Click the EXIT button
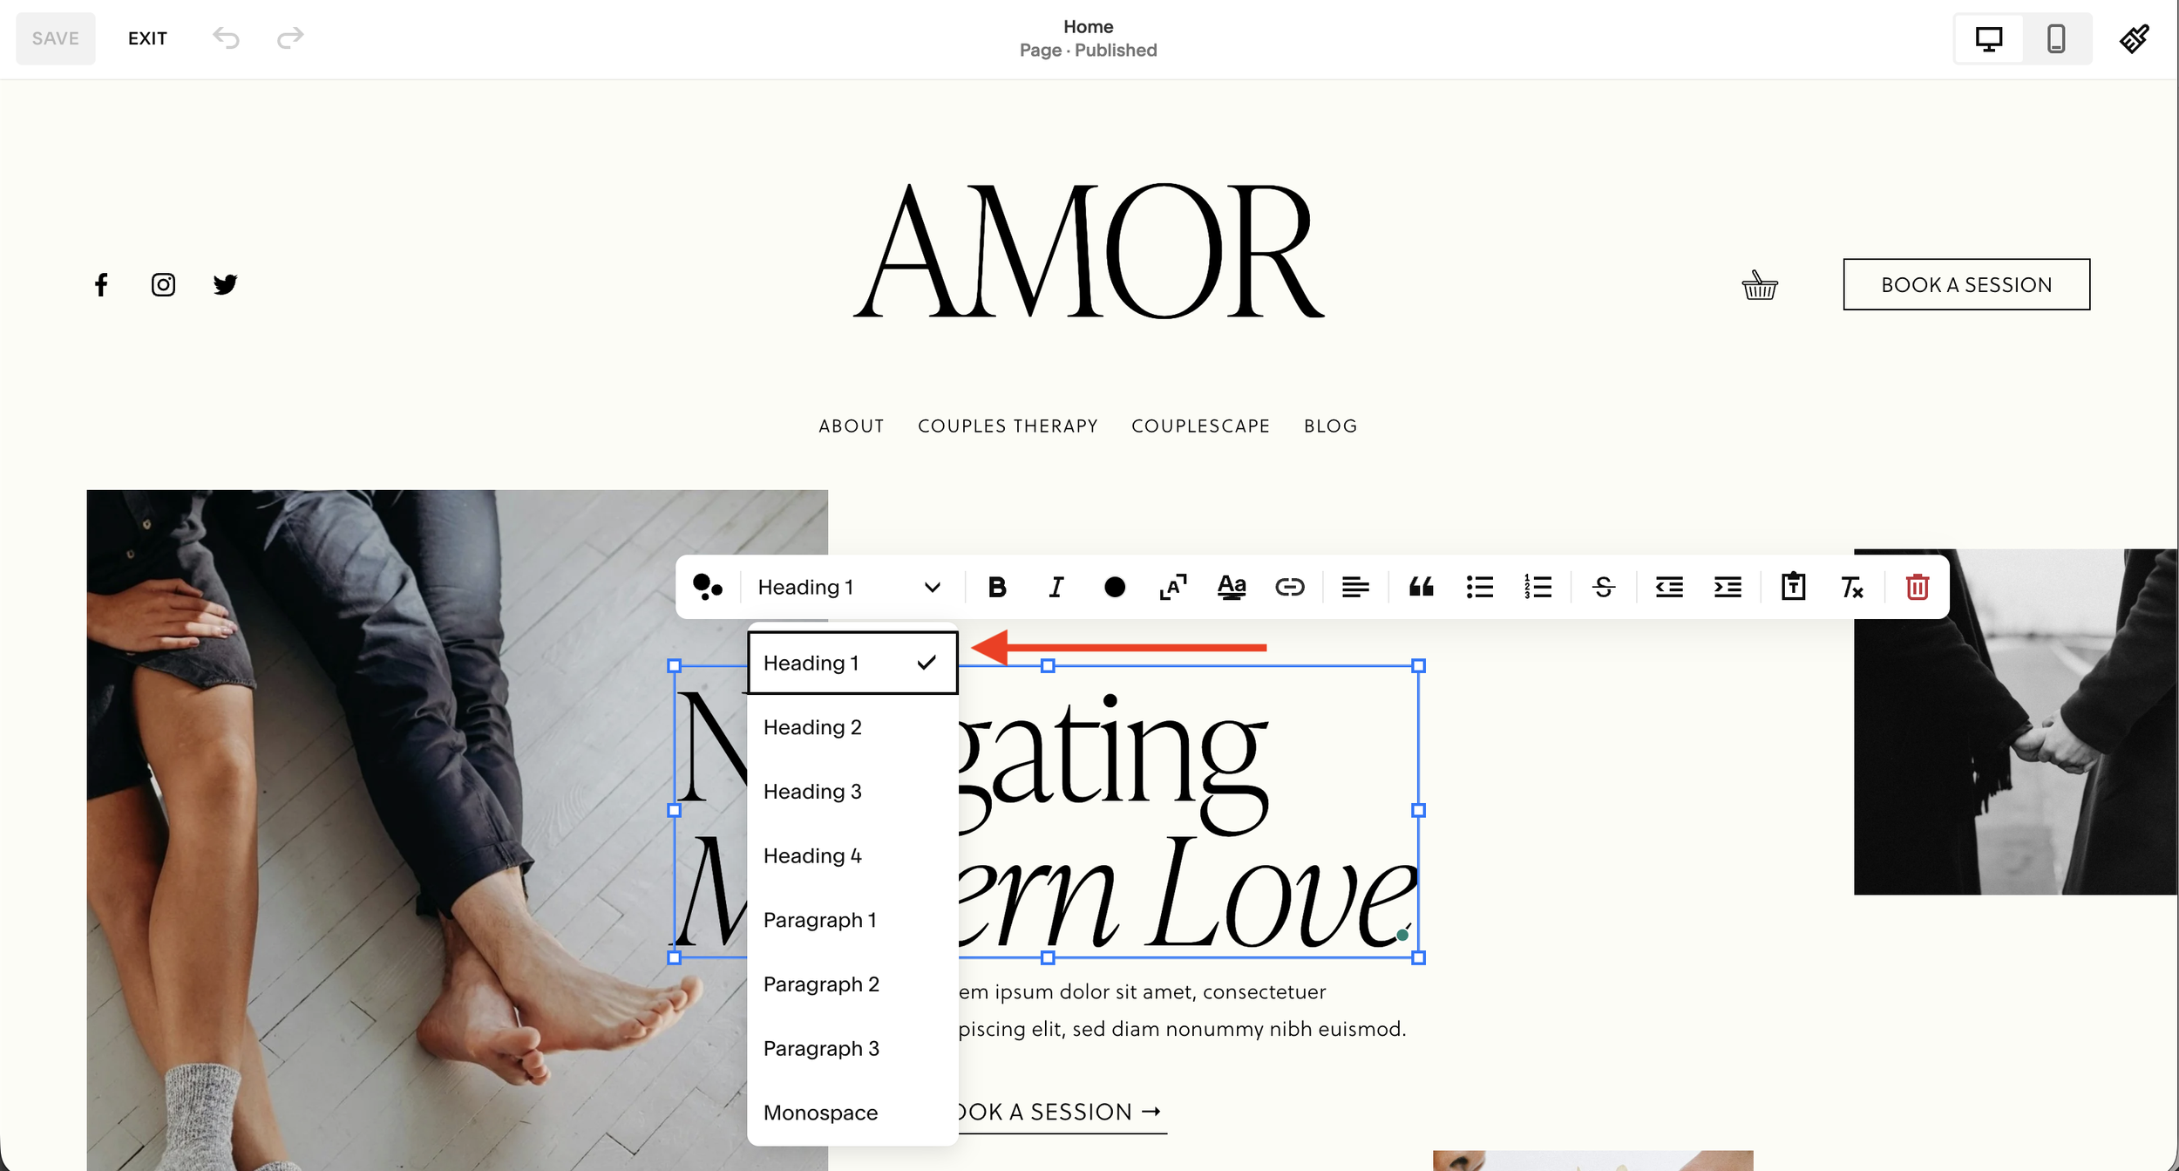Image resolution: width=2179 pixels, height=1171 pixels. coord(147,38)
